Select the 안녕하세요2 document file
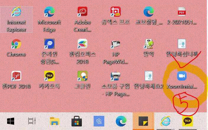The image size is (208, 130). pos(149,80)
